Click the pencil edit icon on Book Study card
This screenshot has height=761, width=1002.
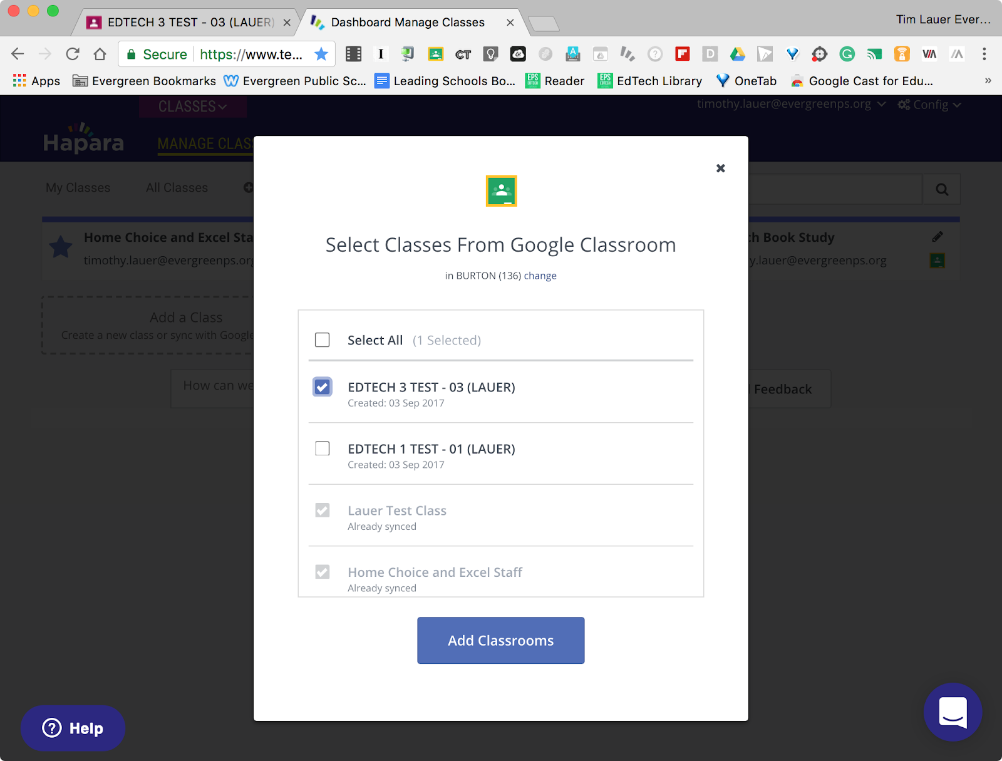[x=937, y=237]
